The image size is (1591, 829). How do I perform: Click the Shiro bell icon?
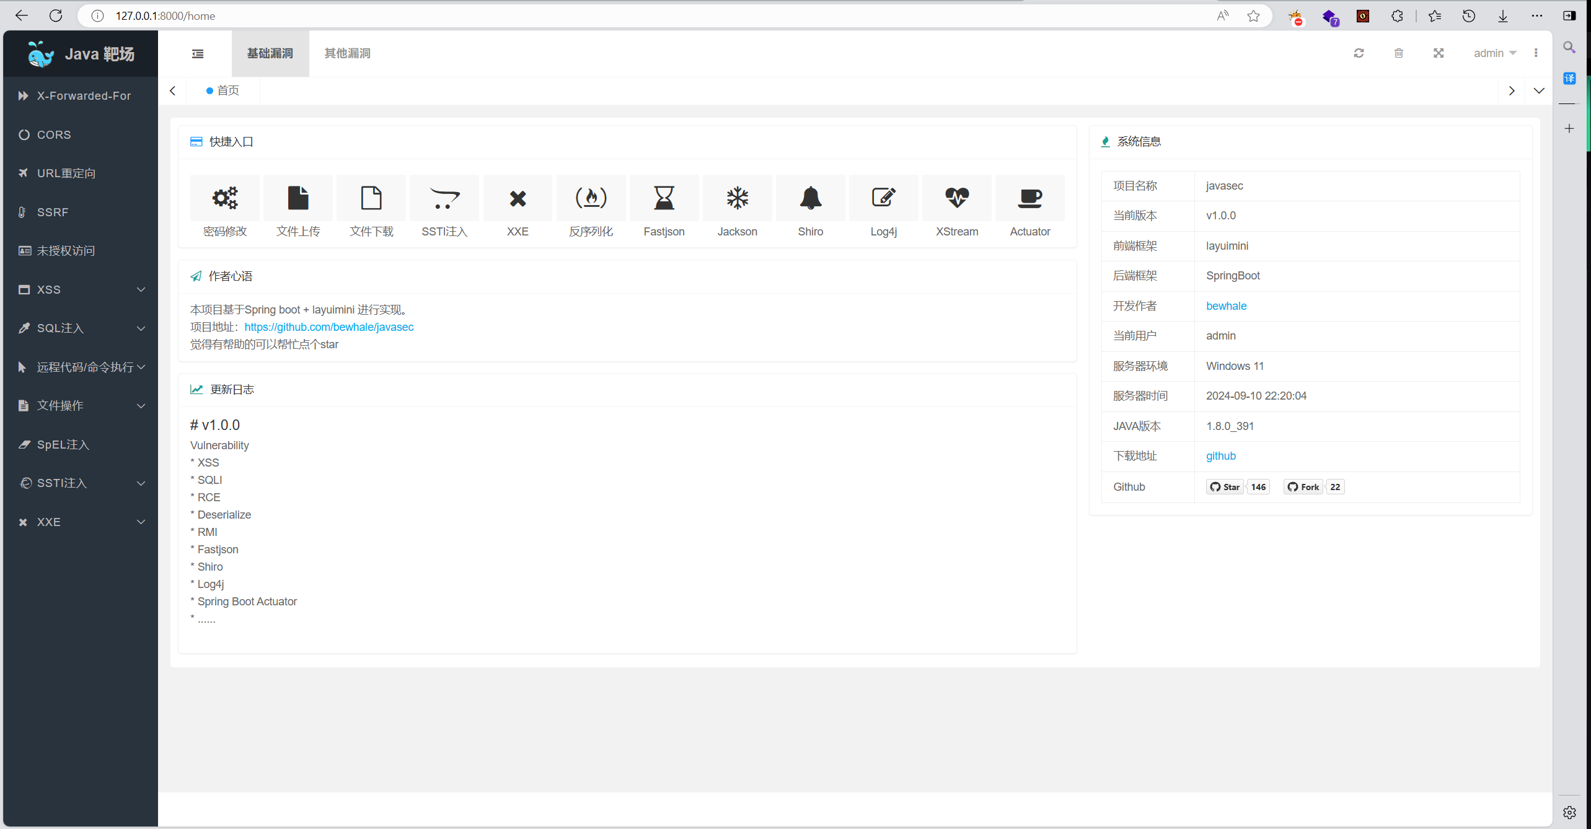click(810, 198)
